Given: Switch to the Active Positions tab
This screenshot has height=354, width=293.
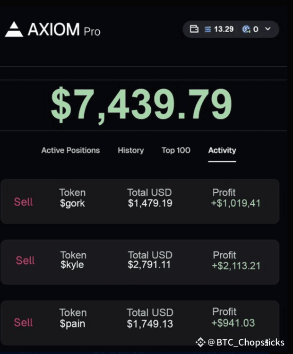Looking at the screenshot, I should coord(70,150).
